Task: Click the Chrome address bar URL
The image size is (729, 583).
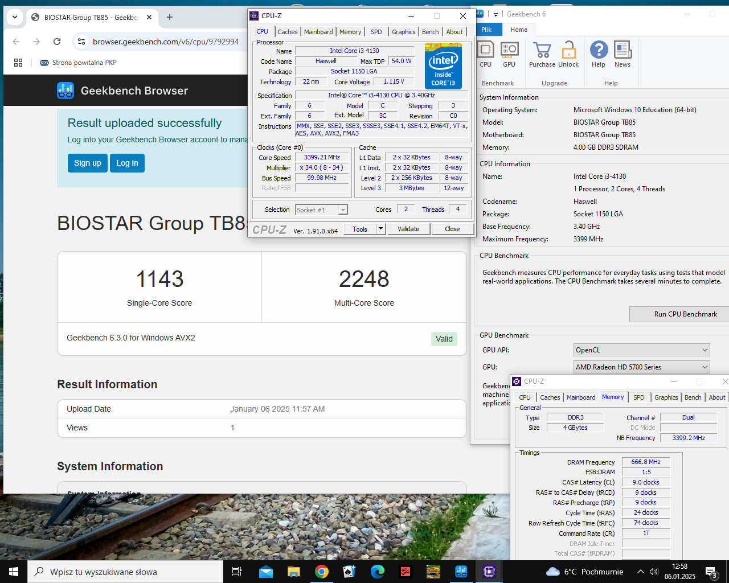Action: click(166, 42)
